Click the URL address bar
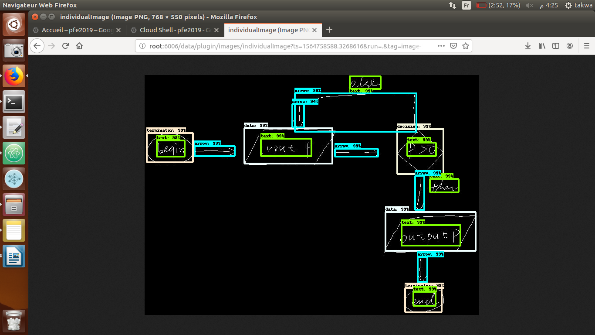The height and width of the screenshot is (335, 595). [x=287, y=46]
